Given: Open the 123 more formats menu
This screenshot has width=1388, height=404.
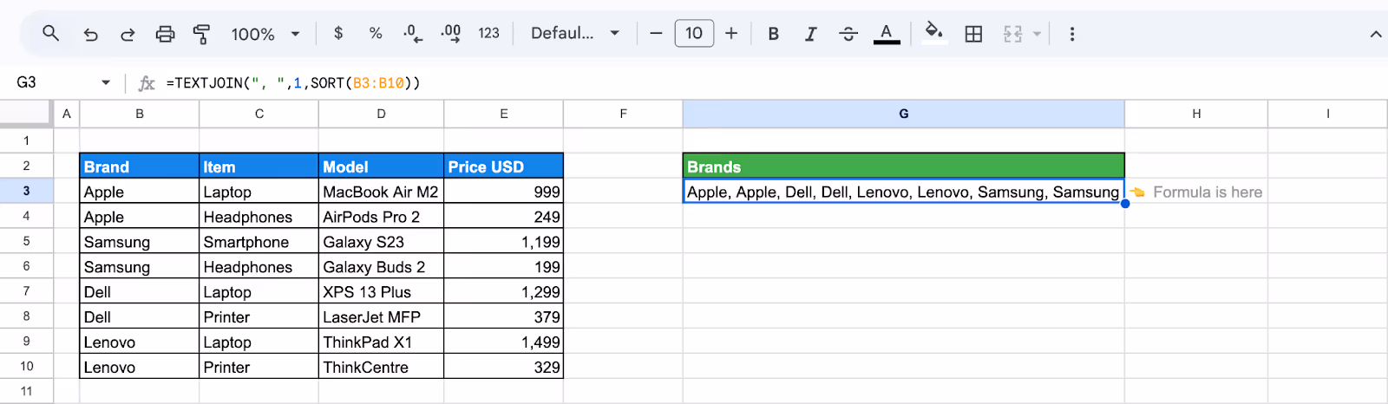Looking at the screenshot, I should coord(489,33).
